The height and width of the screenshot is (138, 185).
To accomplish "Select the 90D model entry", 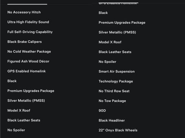I will tap(102, 110).
